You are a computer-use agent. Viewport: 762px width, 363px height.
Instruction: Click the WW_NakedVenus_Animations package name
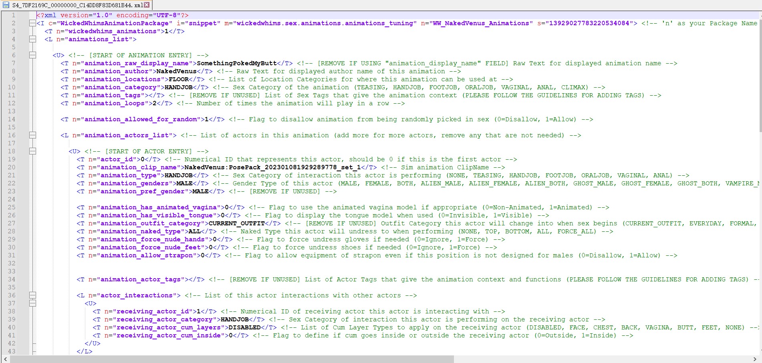[481, 23]
